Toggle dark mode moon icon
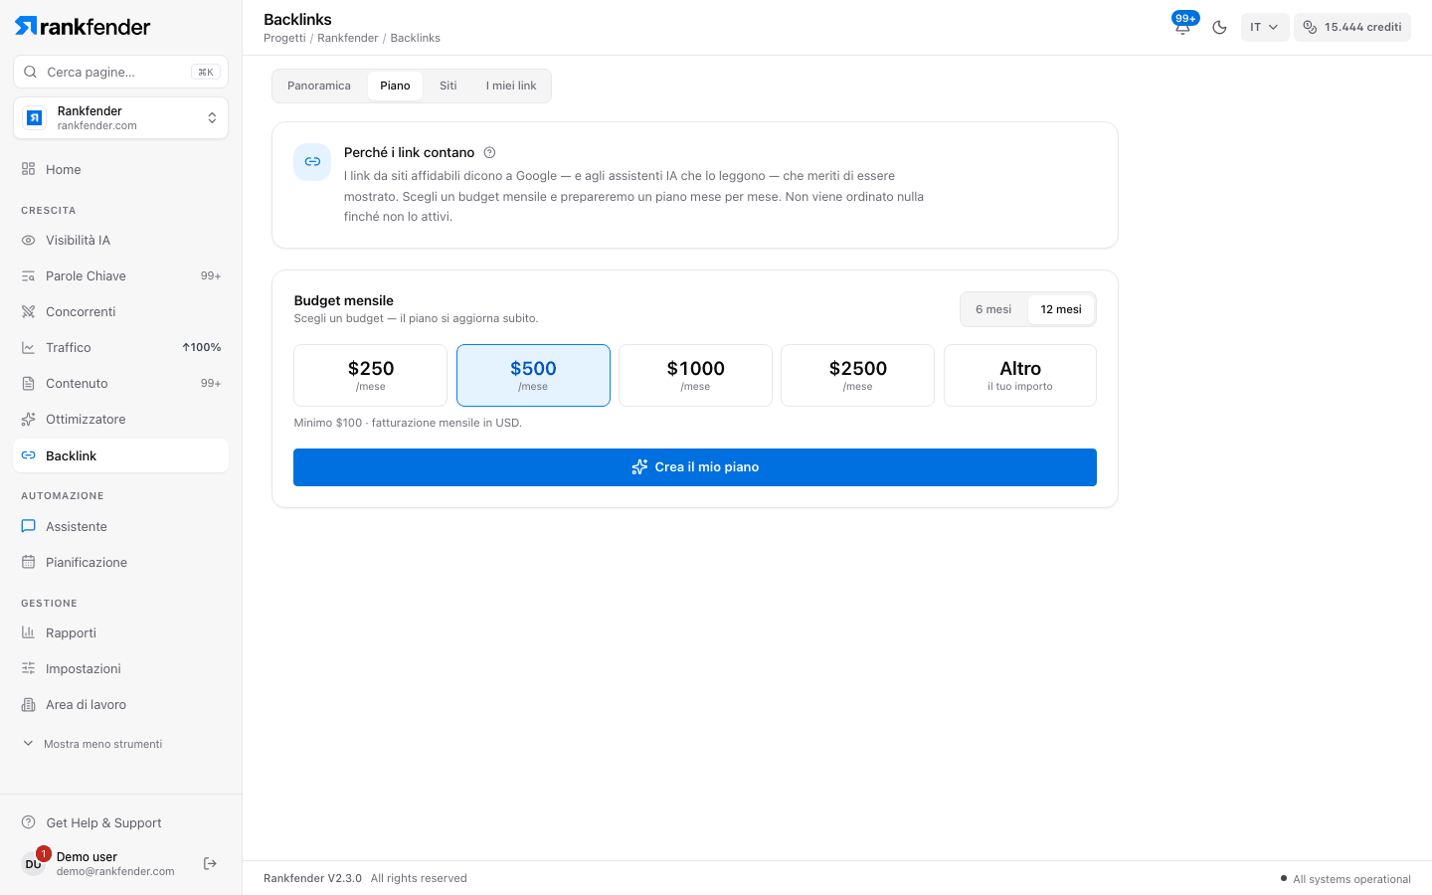The height and width of the screenshot is (895, 1432). 1219,27
